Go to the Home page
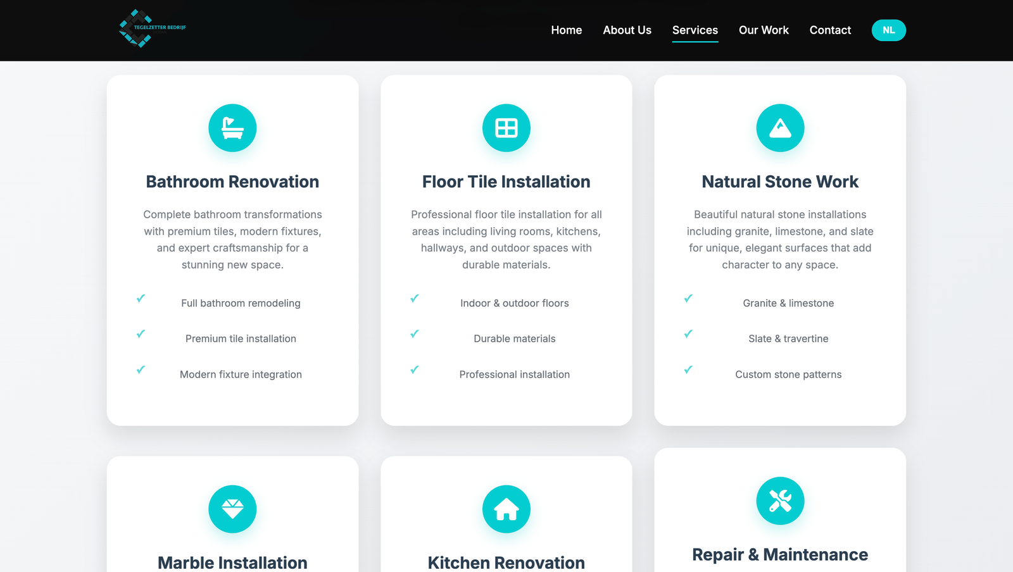Viewport: 1013px width, 572px height. [566, 30]
